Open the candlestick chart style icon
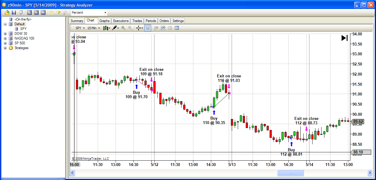This screenshot has height=180, width=376. point(105,28)
